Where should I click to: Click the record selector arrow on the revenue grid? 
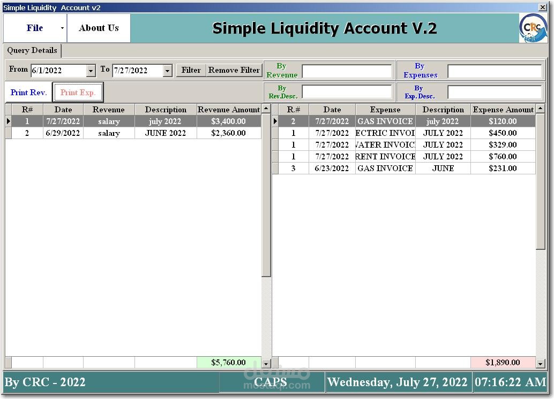pos(9,121)
